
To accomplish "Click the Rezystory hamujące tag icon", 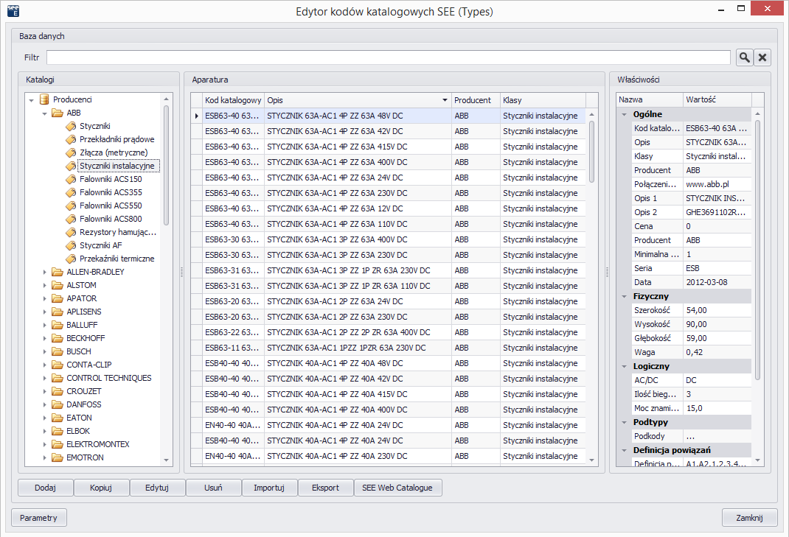I will pyautogui.click(x=71, y=232).
